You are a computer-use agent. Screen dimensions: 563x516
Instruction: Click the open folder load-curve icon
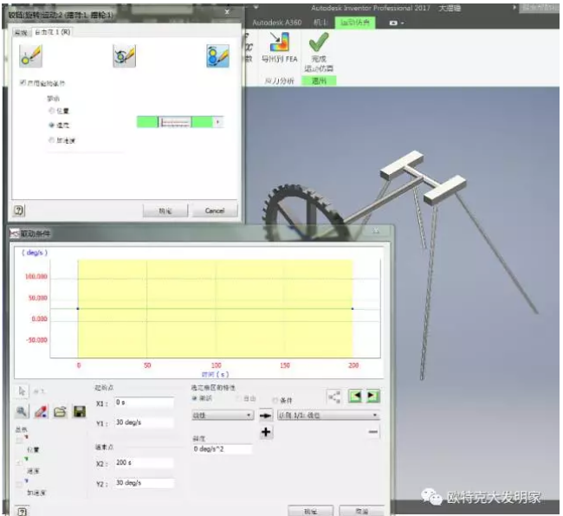[x=60, y=411]
